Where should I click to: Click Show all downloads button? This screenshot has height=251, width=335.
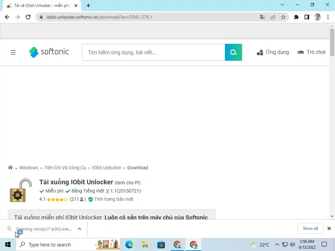(x=310, y=228)
